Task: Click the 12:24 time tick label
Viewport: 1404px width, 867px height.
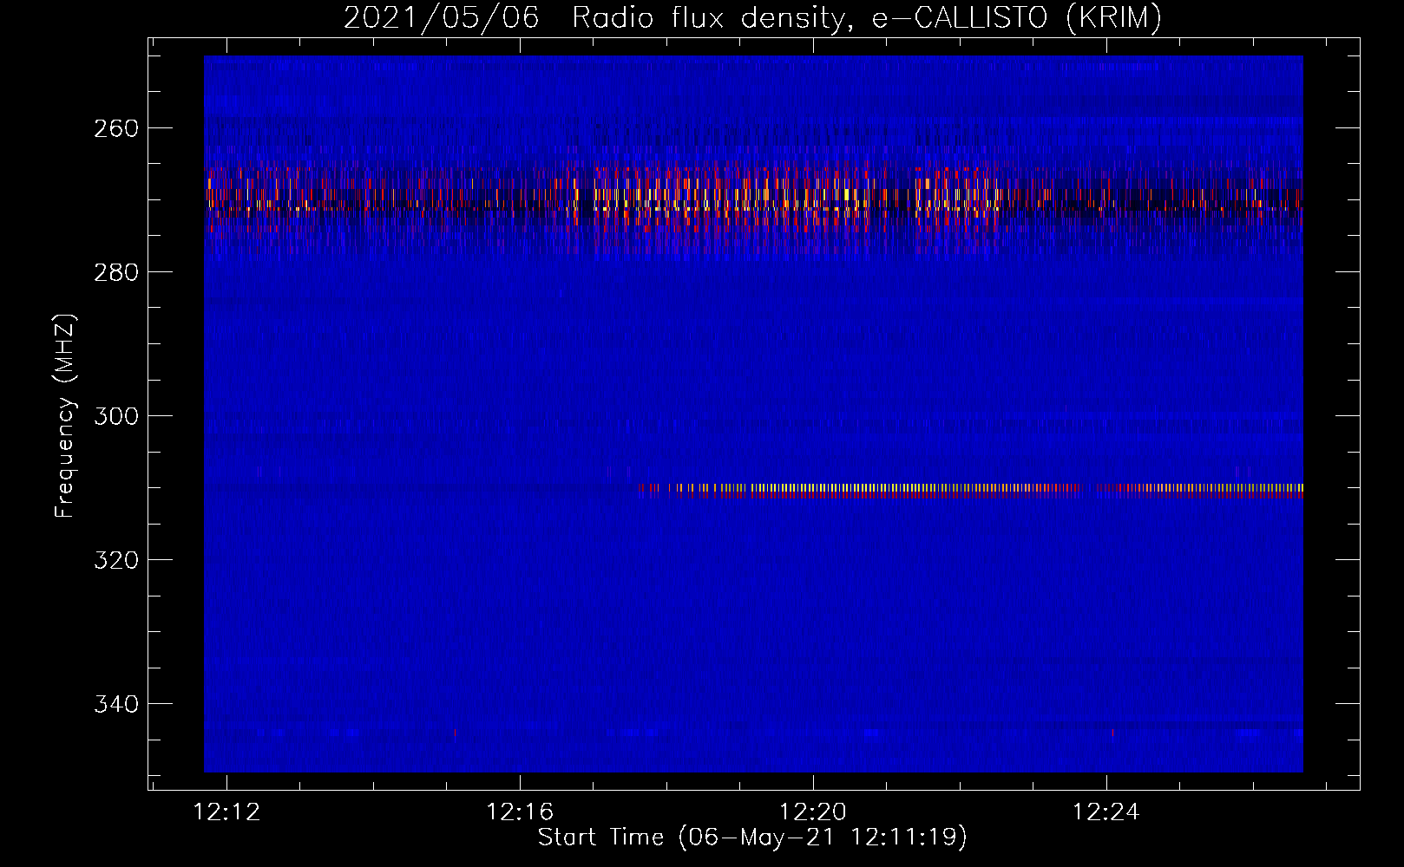Action: pos(1106,812)
